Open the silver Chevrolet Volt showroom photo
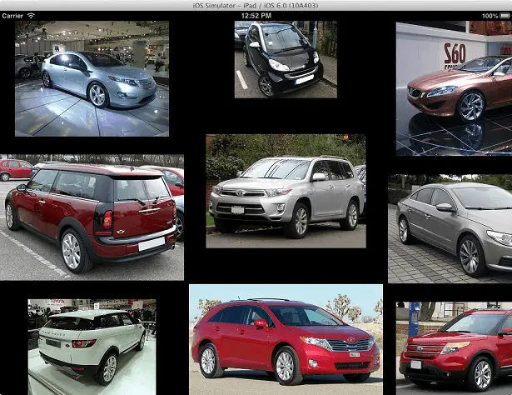The height and width of the screenshot is (395, 512). [x=92, y=78]
